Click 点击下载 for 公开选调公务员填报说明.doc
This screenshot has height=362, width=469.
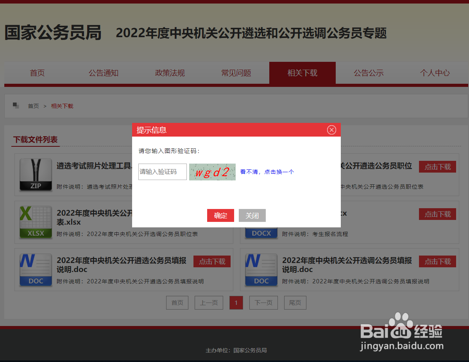pos(437,261)
